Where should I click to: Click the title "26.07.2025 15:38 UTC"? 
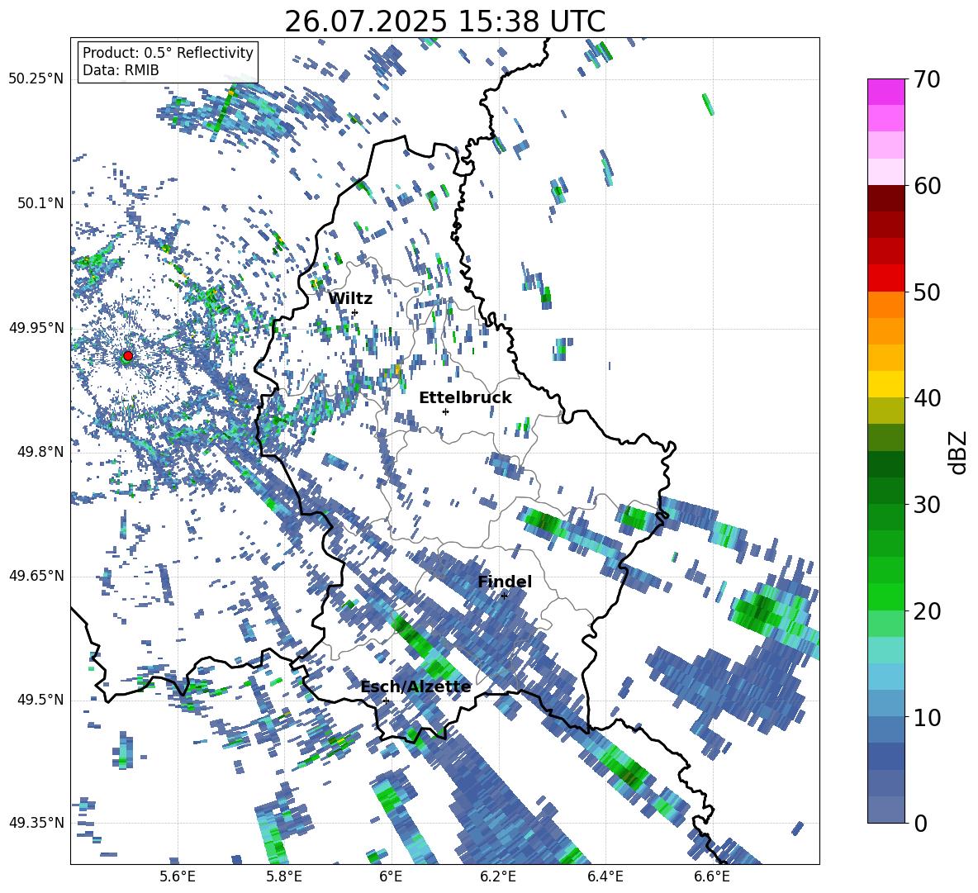click(x=444, y=21)
